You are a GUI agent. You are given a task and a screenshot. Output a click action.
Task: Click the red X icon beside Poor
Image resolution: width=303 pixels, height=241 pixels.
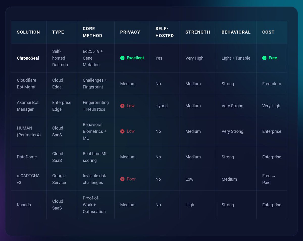click(122, 179)
